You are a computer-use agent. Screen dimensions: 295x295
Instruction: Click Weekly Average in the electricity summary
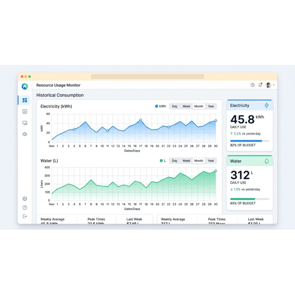click(x=52, y=219)
